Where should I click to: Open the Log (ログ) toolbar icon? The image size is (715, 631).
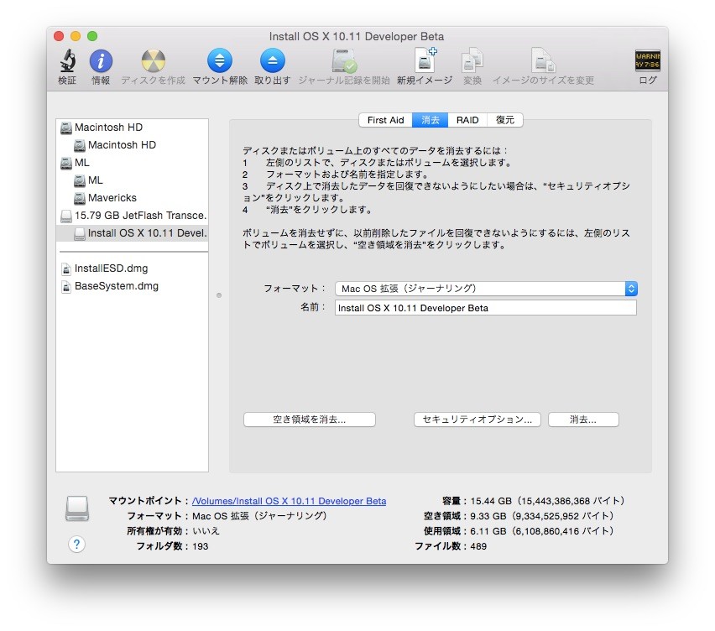click(648, 60)
